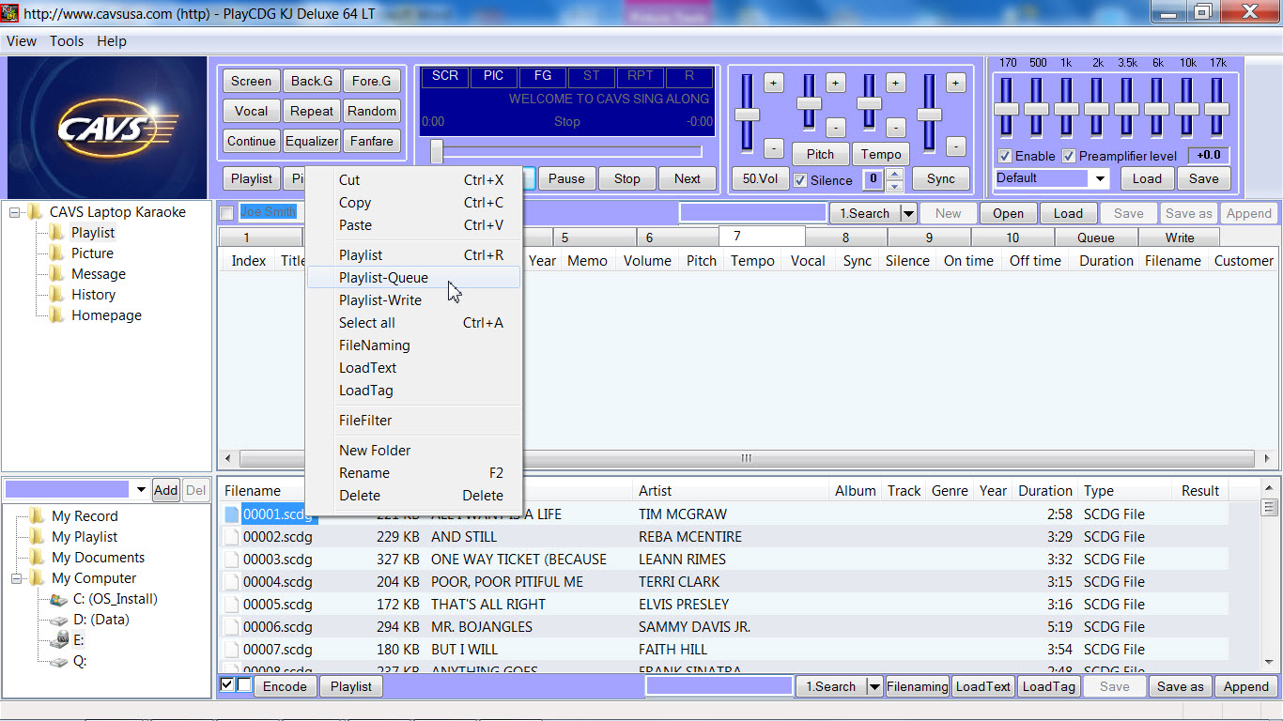Image resolution: width=1283 pixels, height=721 pixels.
Task: Click the playlist Open button
Action: point(1008,213)
